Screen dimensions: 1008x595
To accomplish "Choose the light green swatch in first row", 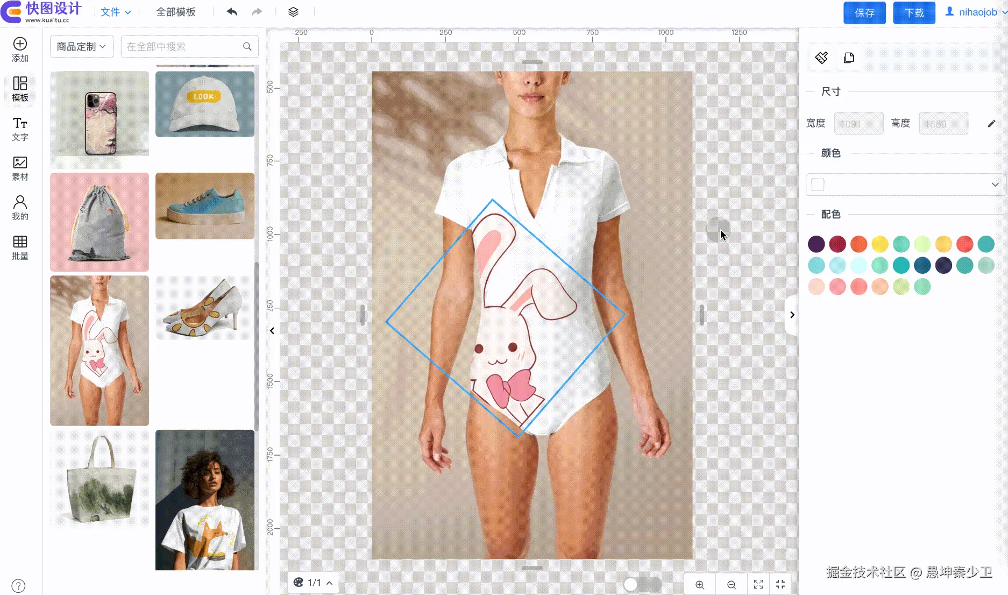I will click(922, 244).
